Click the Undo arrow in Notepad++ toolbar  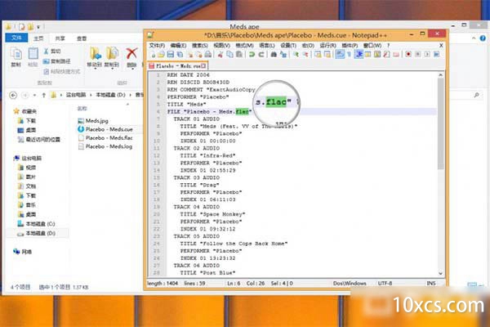point(252,54)
